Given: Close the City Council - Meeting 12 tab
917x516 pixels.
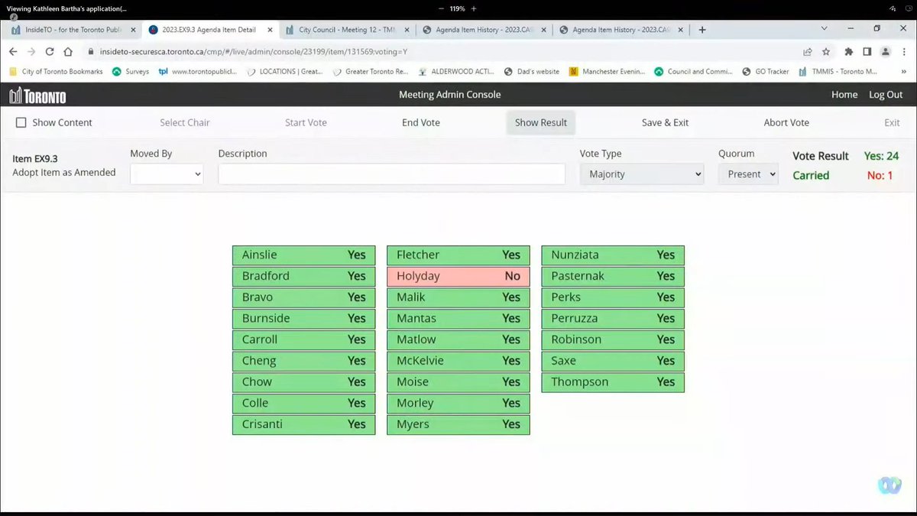Looking at the screenshot, I should 407,30.
